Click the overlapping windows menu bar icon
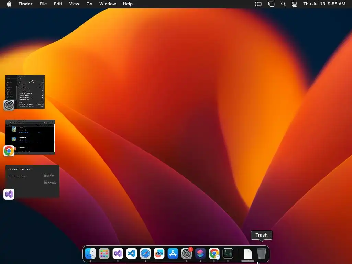Image resolution: width=352 pixels, height=264 pixels. (x=272, y=4)
